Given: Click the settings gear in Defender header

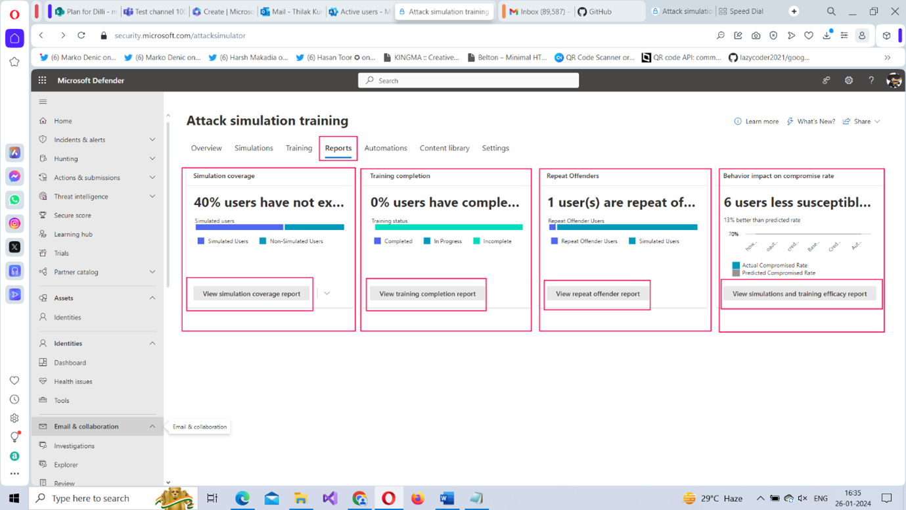Looking at the screenshot, I should pos(849,80).
